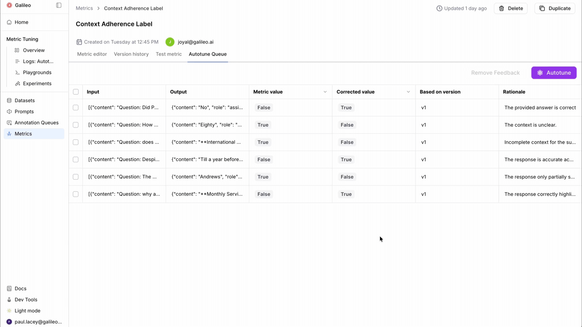Viewport: 582px width, 327px height.
Task: Open Datasets via its sidebar icon
Action: [x=9, y=101]
